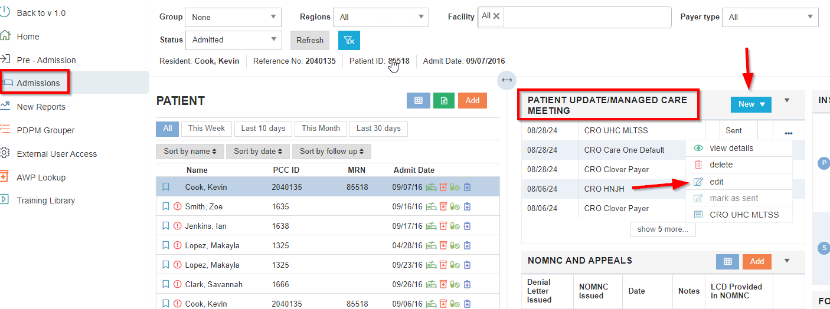
Task: Clear filters with the funnel icon button
Action: [349, 40]
